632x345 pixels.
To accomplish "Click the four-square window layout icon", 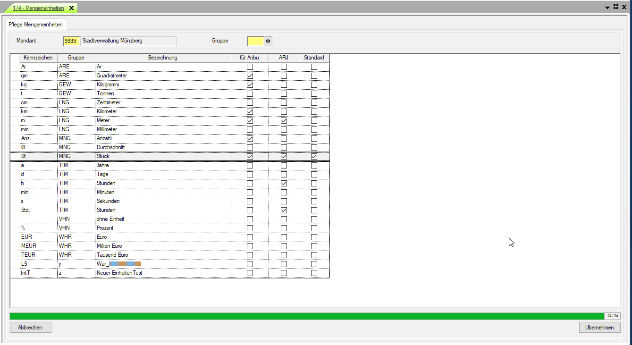I will pyautogui.click(x=616, y=7).
